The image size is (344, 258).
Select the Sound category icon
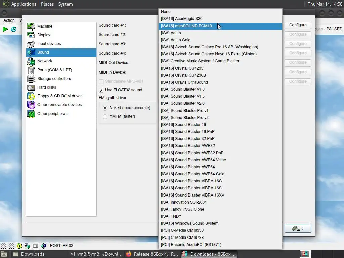click(31, 52)
